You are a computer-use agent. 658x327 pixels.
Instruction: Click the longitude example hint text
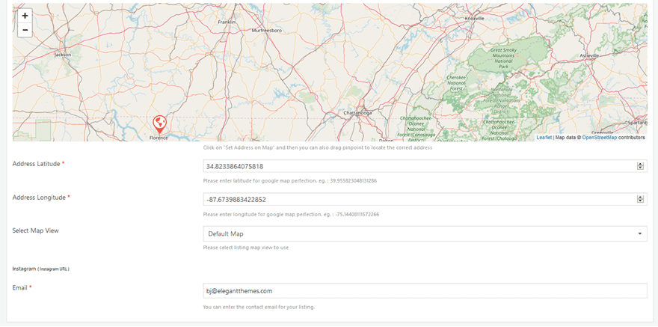click(x=291, y=215)
